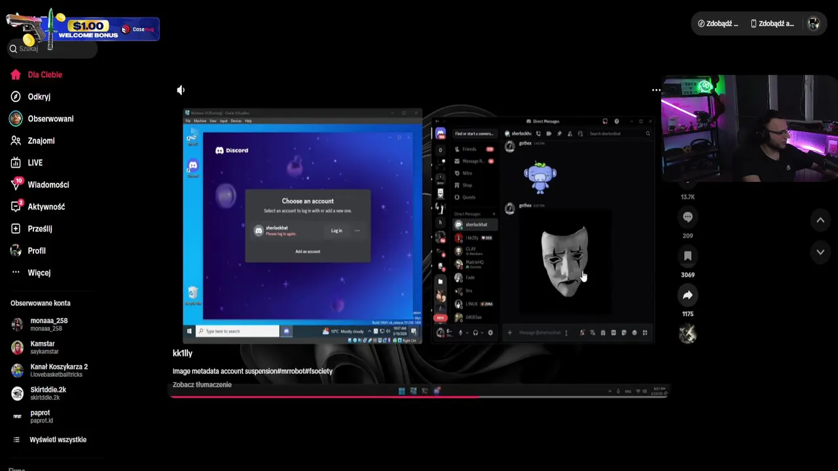
Task: Open the #mrrobot hashtag
Action: (x=291, y=371)
